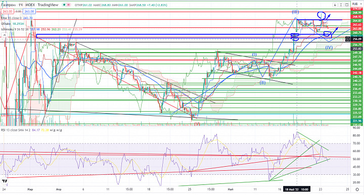This screenshot has width=364, height=195.
Task: Click the Апр label on time axis
Action: (59, 189)
